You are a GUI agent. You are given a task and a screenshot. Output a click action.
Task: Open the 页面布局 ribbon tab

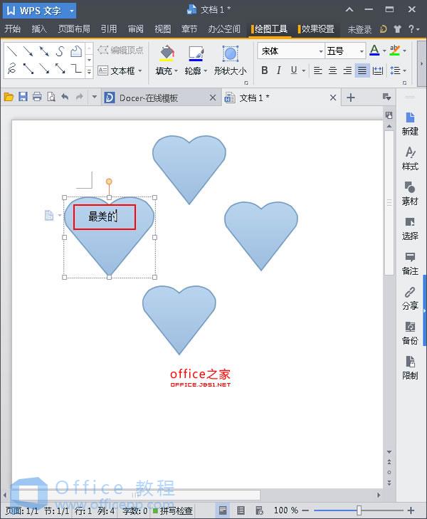74,29
